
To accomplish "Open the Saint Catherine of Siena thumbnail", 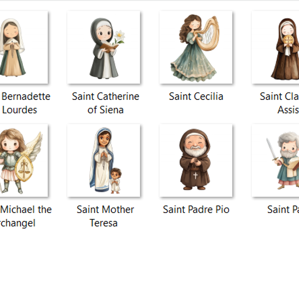I will (103, 47).
